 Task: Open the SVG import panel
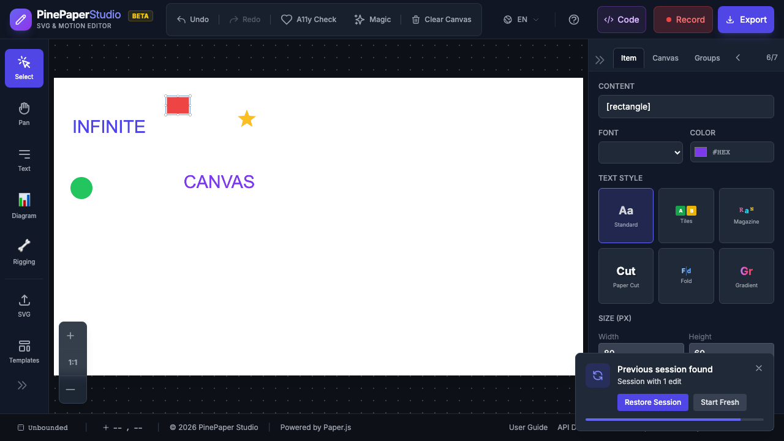(x=23, y=304)
